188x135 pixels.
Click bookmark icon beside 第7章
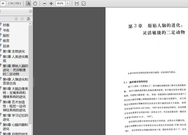point(1,115)
